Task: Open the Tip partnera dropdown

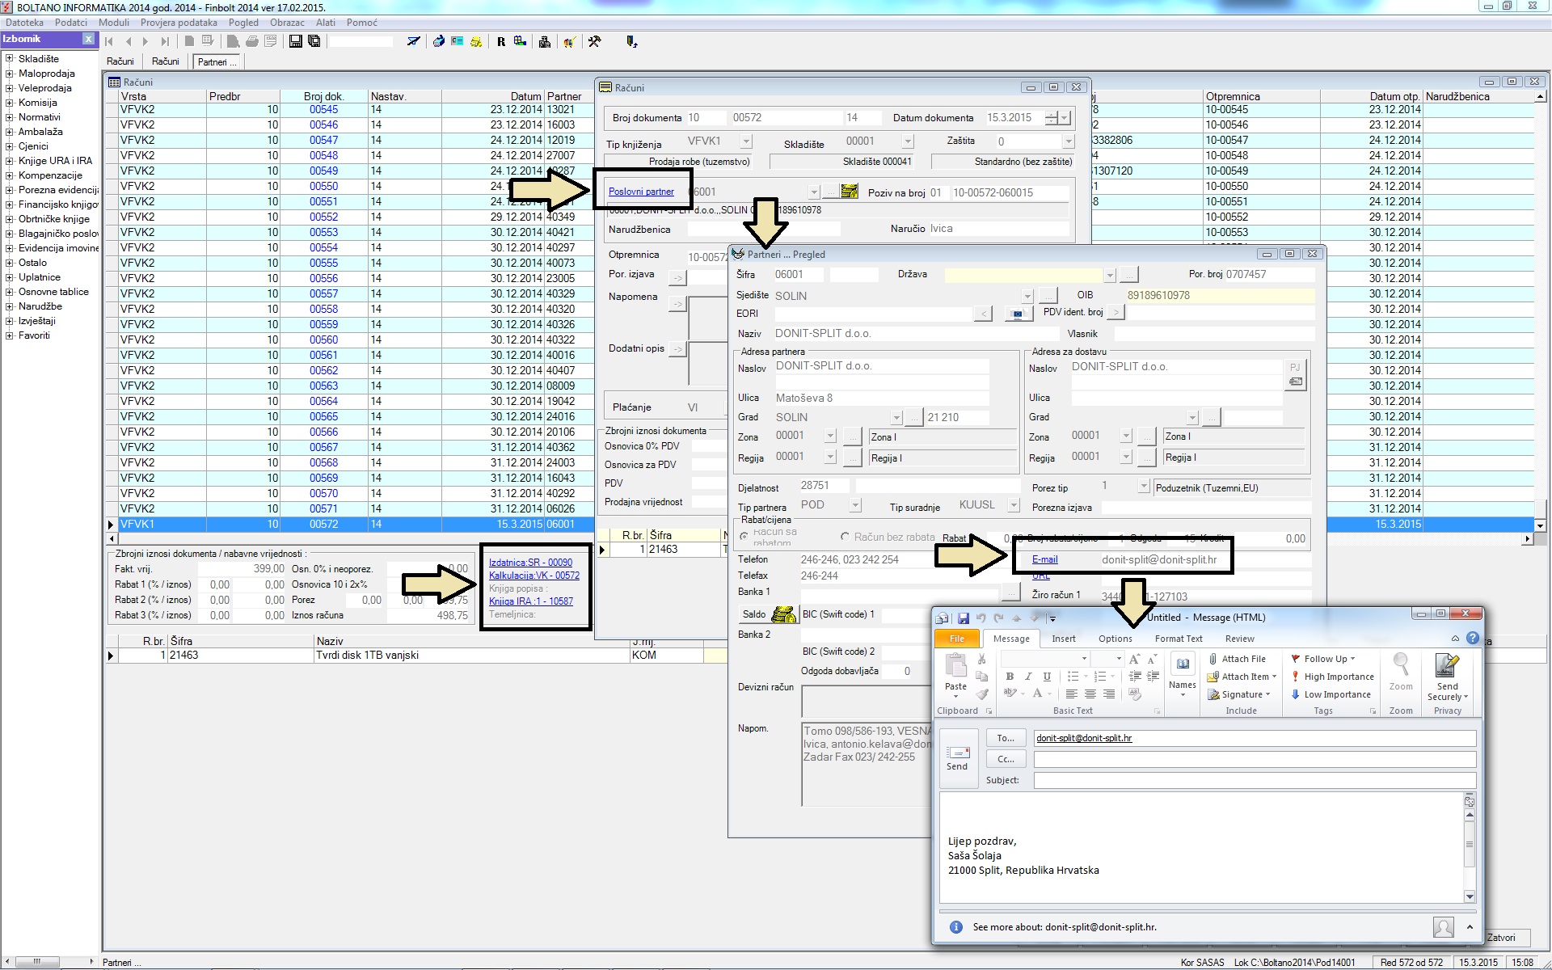Action: (855, 505)
